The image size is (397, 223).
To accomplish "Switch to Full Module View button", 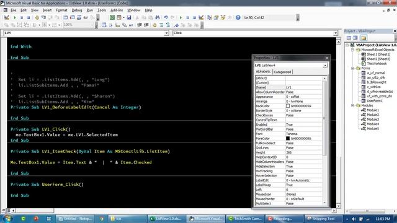I will 8,210.
